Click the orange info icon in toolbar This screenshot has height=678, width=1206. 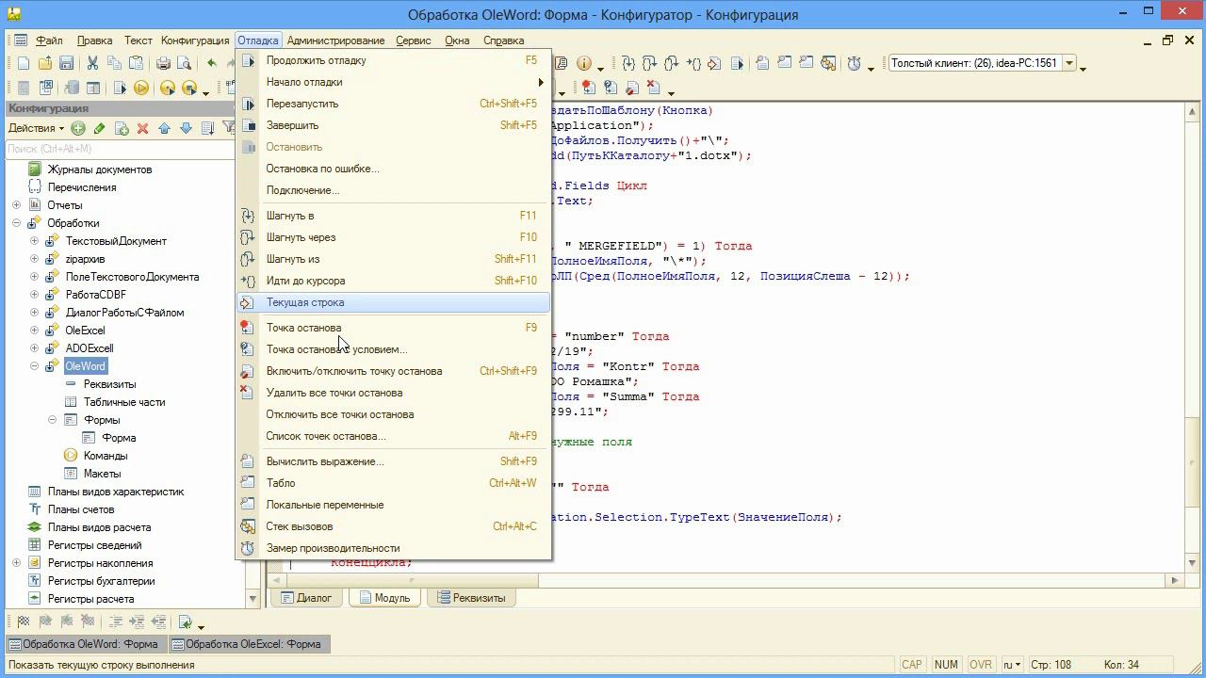(583, 63)
